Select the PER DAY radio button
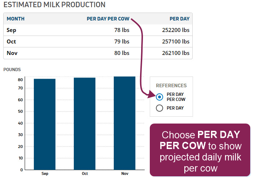The image size is (256, 181). [160, 108]
